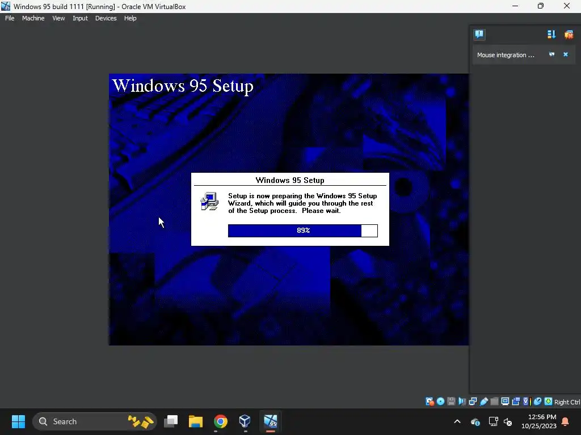Restore down the VirtualBox window
The height and width of the screenshot is (435, 581).
click(x=541, y=6)
